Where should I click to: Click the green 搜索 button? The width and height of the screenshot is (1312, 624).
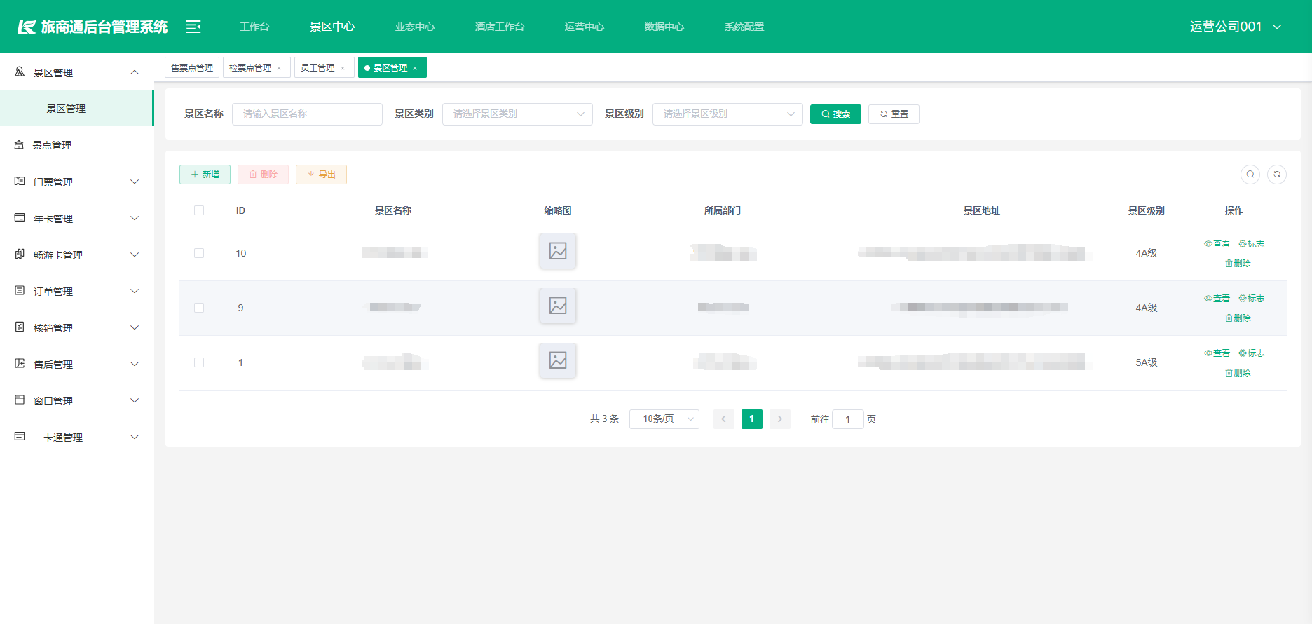click(835, 114)
